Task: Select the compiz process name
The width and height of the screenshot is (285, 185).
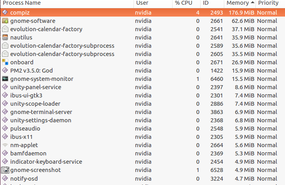Action: coord(20,13)
